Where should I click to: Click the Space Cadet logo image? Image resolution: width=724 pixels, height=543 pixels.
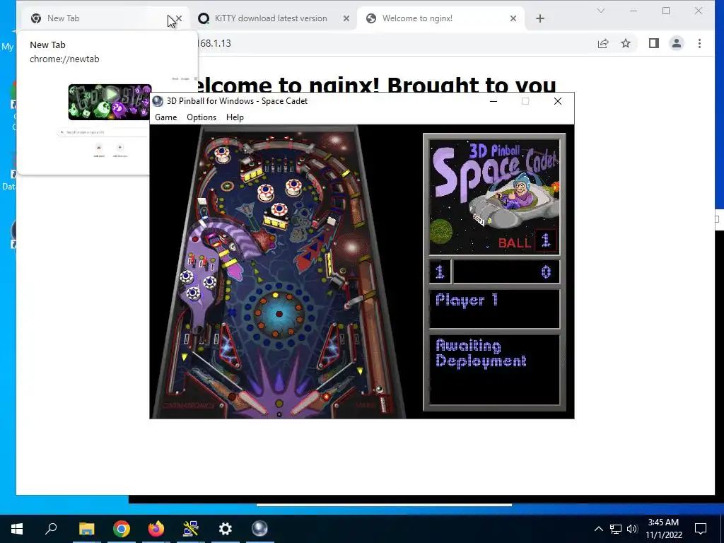coord(494,197)
